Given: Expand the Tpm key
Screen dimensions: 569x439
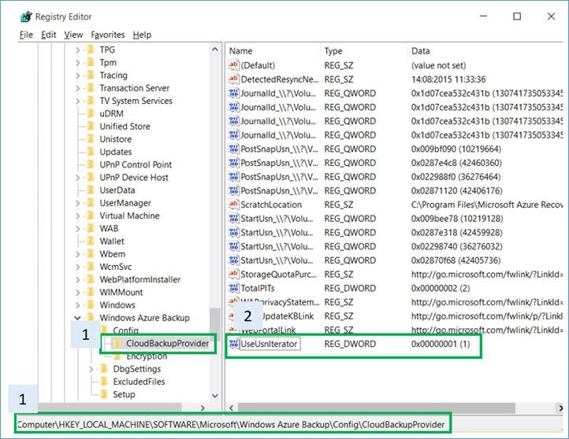Looking at the screenshot, I should click(x=78, y=63).
